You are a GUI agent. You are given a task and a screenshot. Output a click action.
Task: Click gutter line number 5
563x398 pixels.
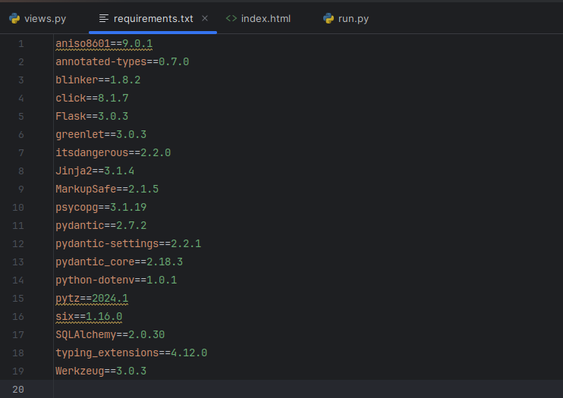tap(21, 116)
